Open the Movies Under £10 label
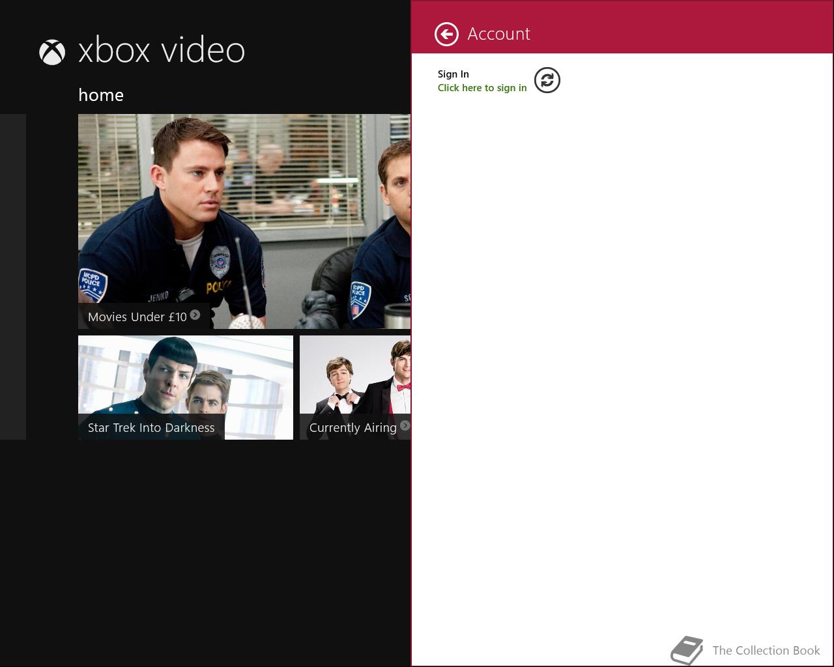This screenshot has width=834, height=667. click(137, 317)
